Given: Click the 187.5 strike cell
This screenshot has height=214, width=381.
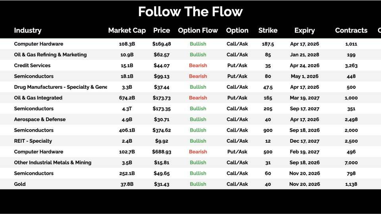Looking at the screenshot, I should pos(268,44).
